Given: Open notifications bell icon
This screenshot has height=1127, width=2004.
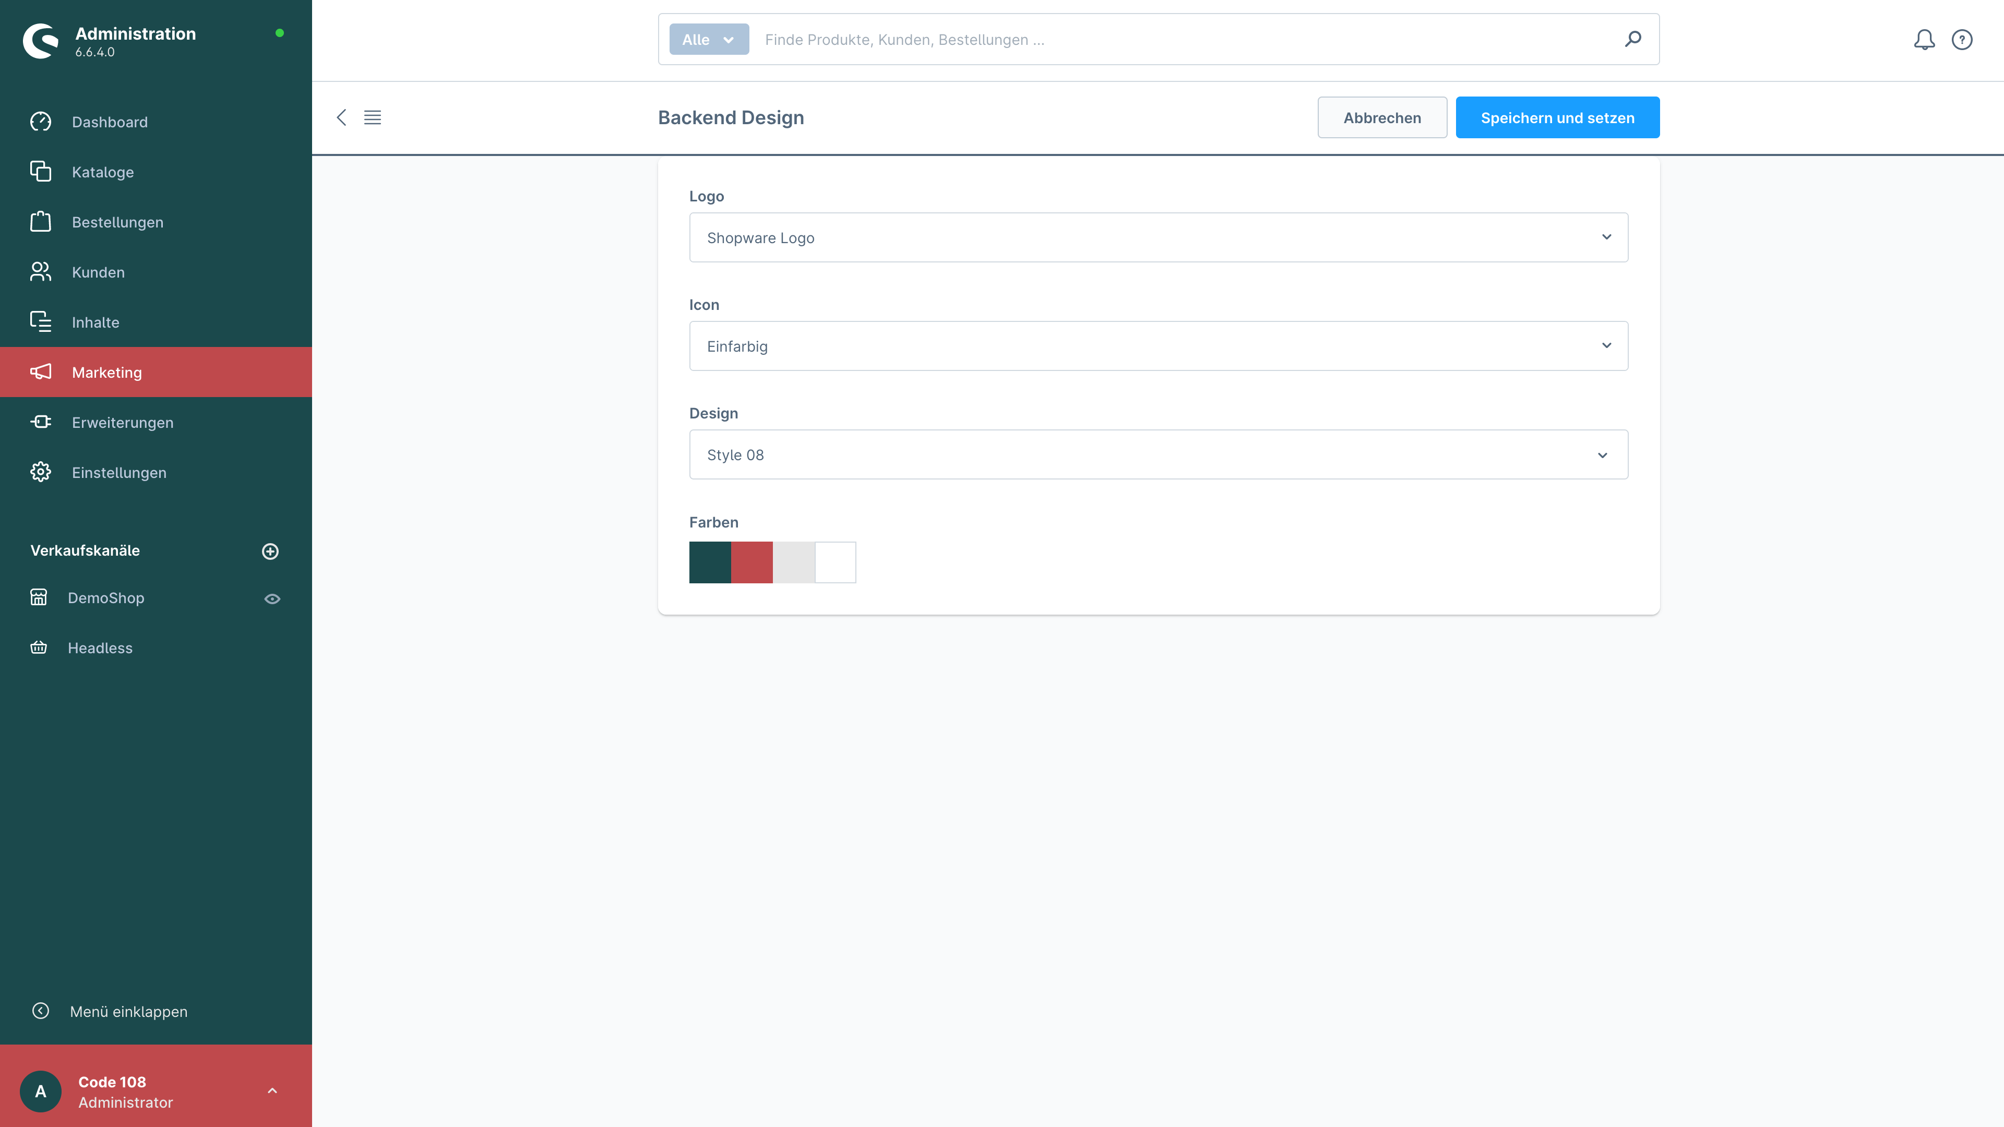Looking at the screenshot, I should point(1924,40).
